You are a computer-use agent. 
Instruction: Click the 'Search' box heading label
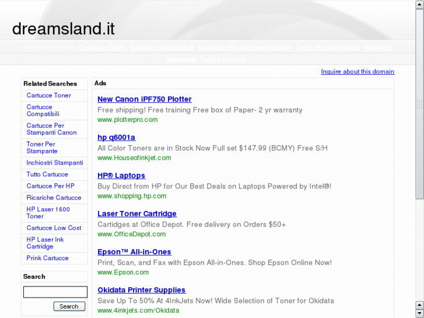[x=34, y=277]
